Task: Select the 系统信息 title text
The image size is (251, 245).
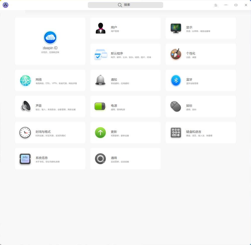Action: click(42, 158)
